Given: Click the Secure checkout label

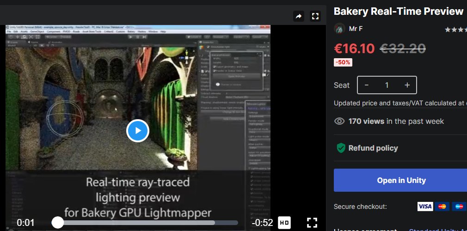Looking at the screenshot, I should [x=360, y=207].
